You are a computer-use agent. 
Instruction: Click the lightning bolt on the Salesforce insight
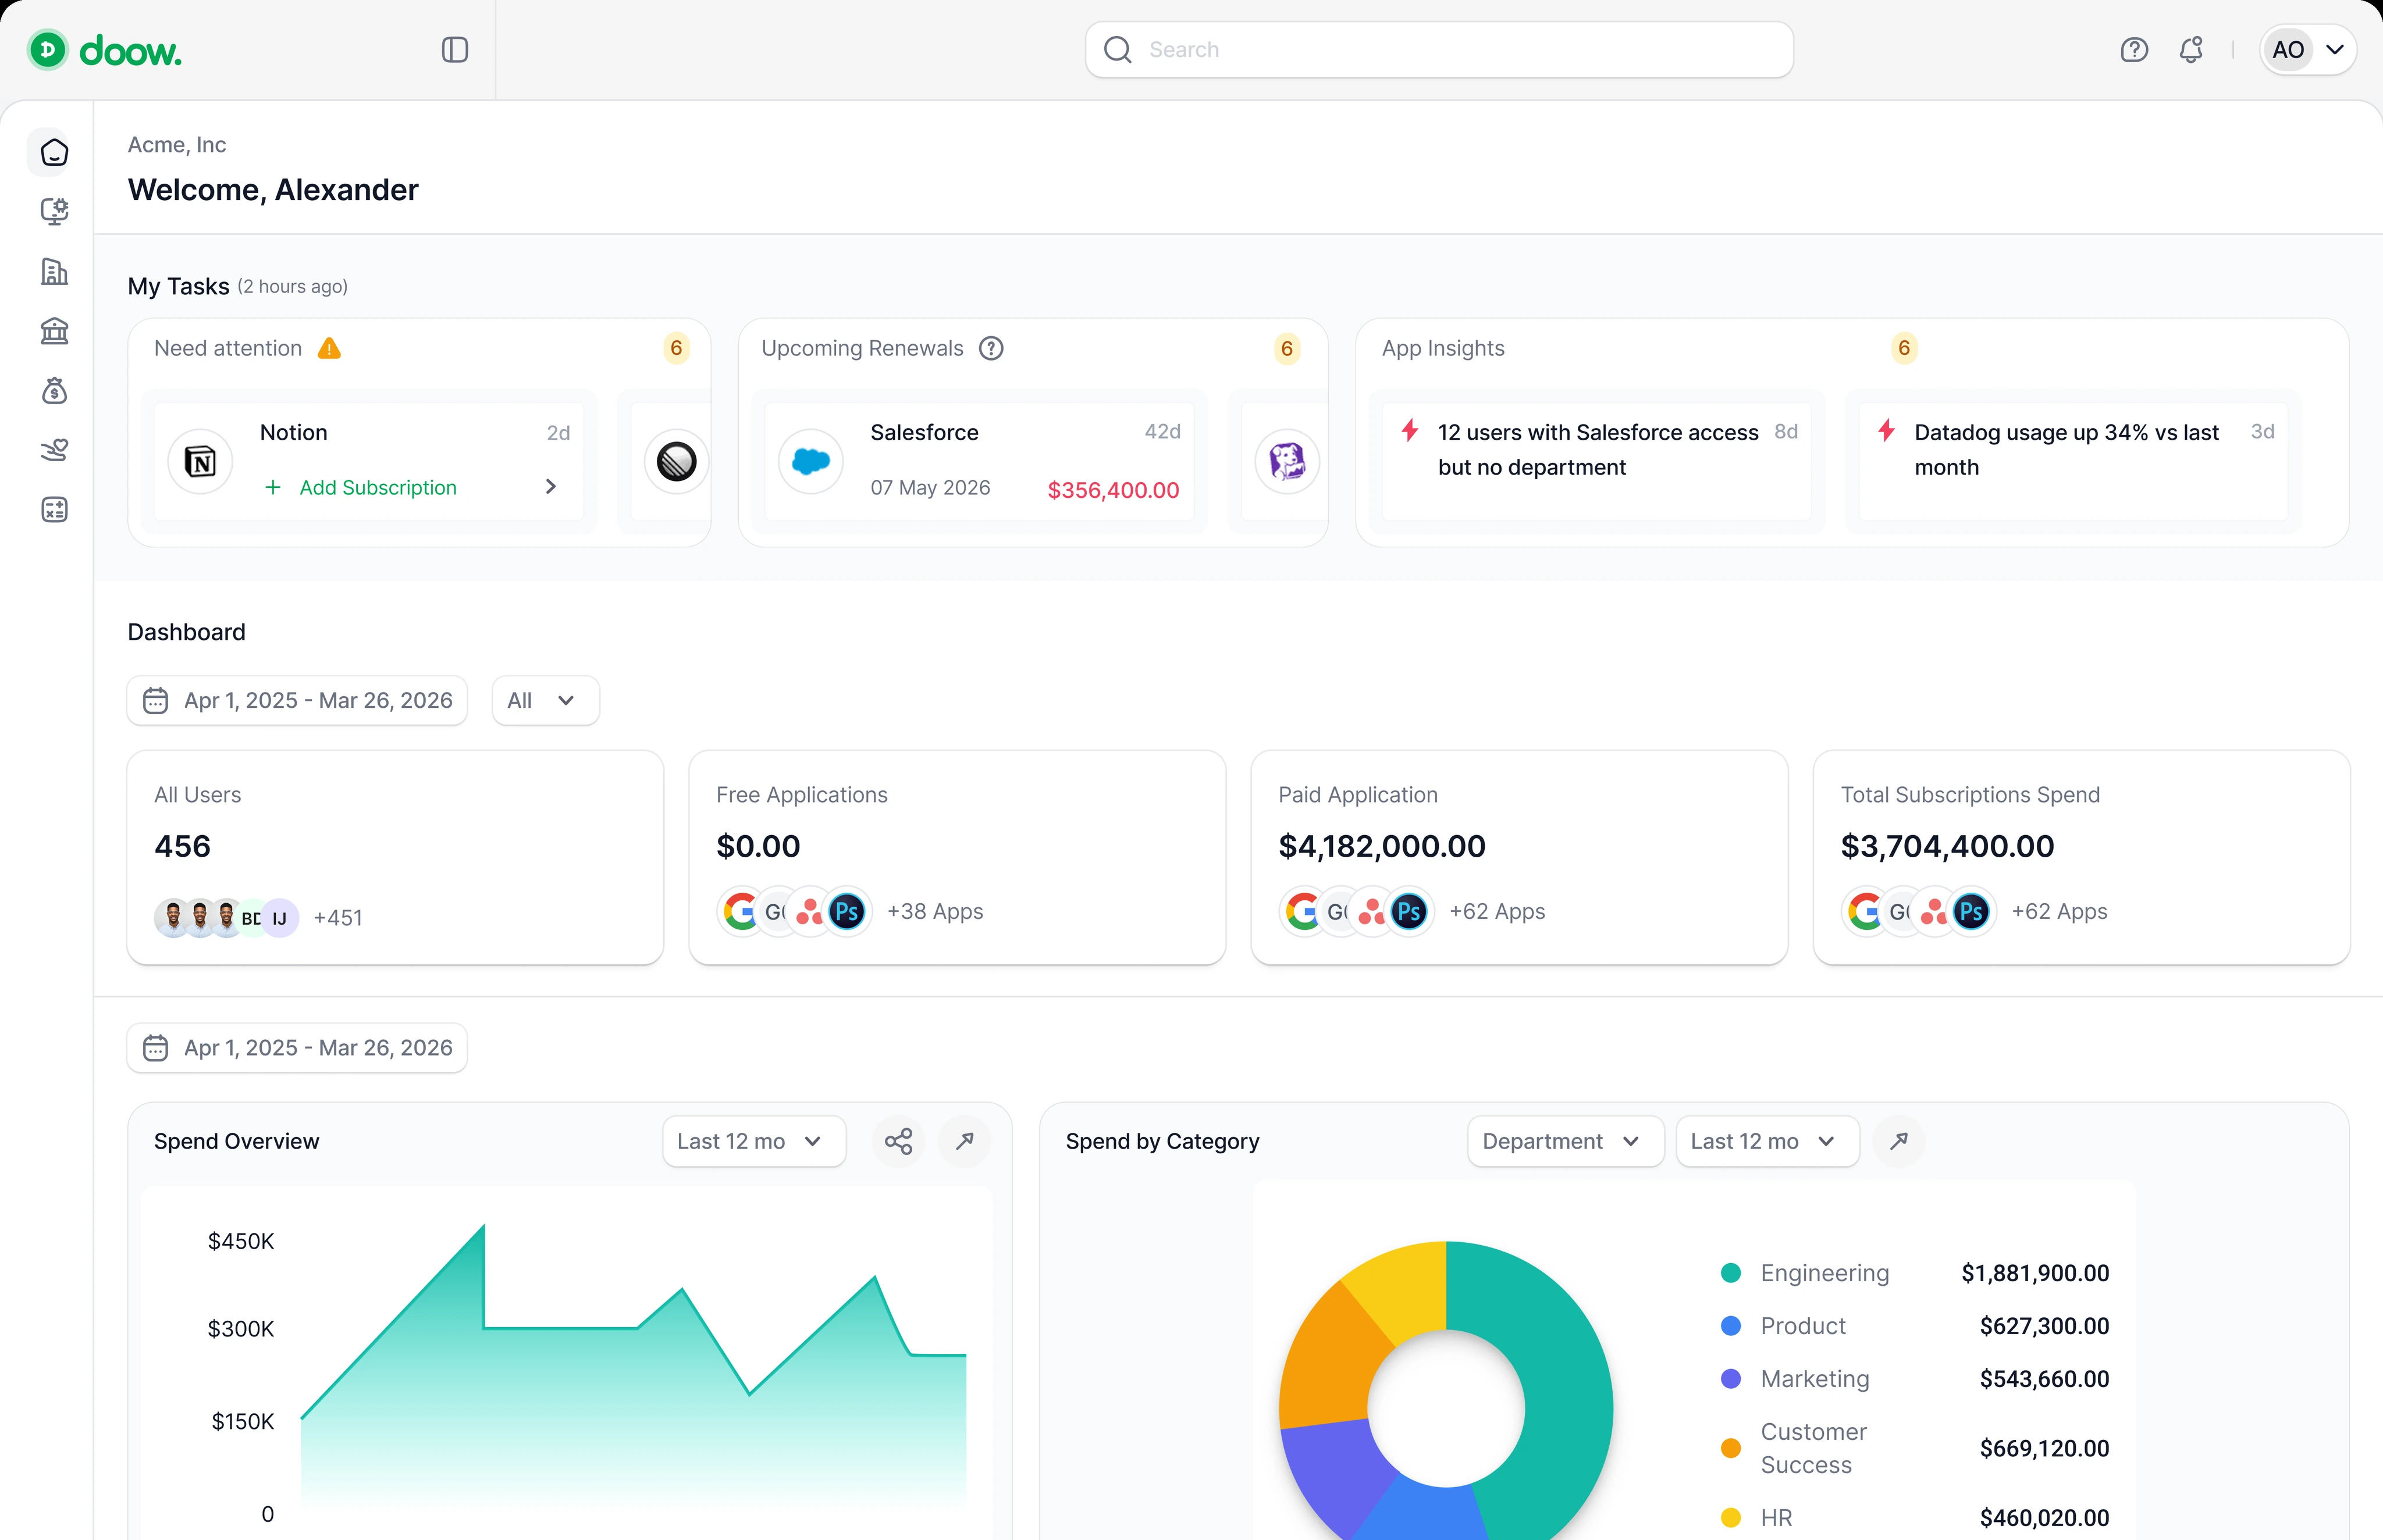[1410, 431]
